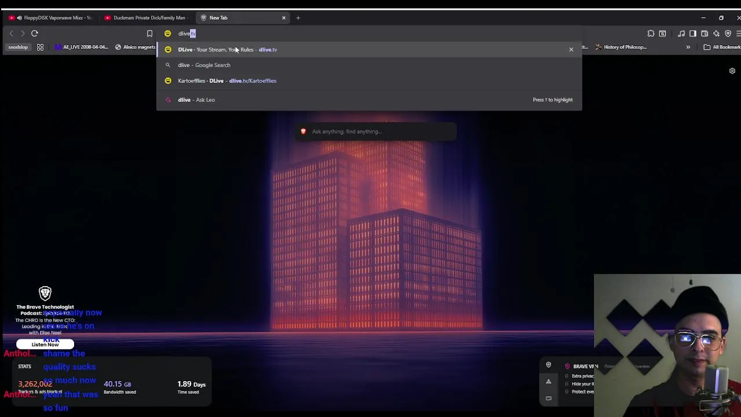741x417 pixels.
Task: Open a new tab with plus button
Action: [298, 18]
